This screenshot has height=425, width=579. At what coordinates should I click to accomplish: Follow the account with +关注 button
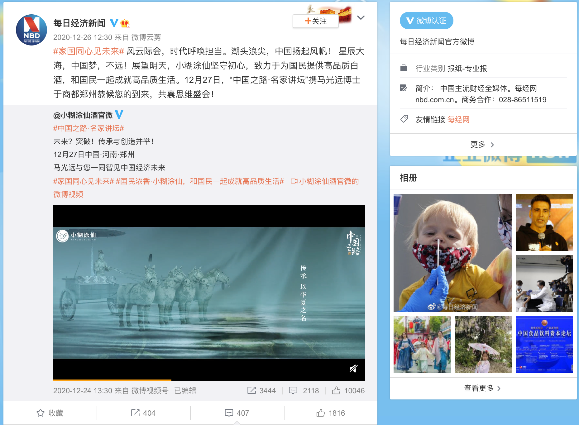[315, 21]
